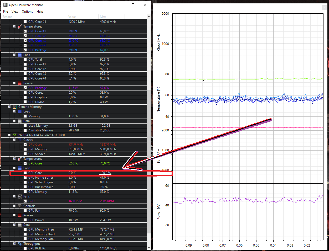The image size is (329, 251).
Task: Click the Data icon under Generic Memory
Action: 20,121
